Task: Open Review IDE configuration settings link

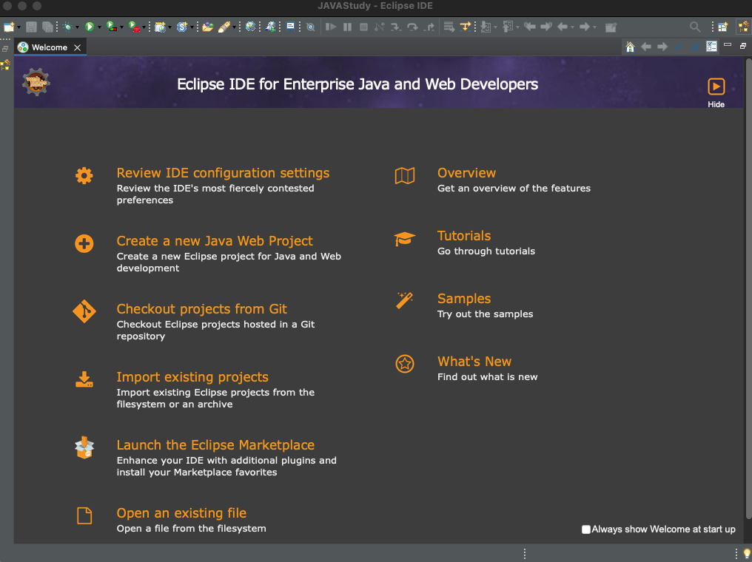Action: tap(223, 173)
